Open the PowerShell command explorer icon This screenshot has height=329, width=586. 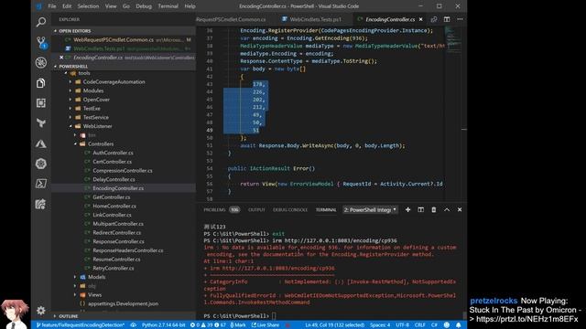click(x=41, y=184)
